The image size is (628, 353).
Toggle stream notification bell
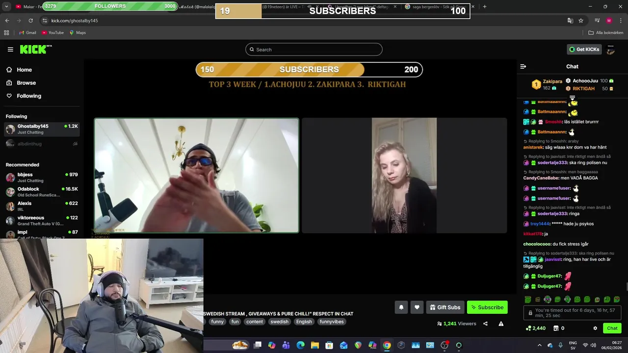coord(401,307)
